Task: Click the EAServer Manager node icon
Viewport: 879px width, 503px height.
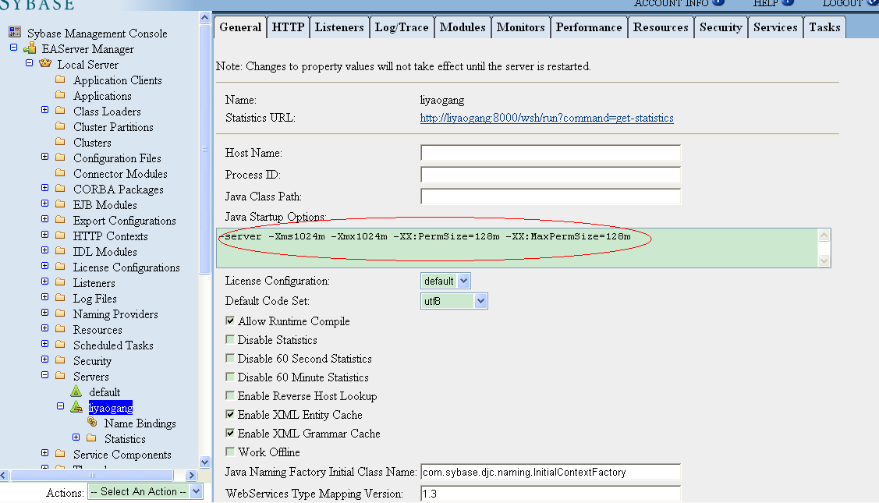Action: tap(30, 48)
